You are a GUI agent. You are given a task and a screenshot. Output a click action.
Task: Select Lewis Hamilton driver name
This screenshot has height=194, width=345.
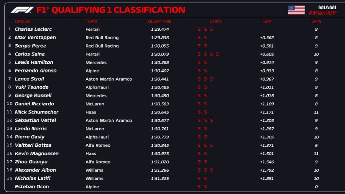[34, 62]
